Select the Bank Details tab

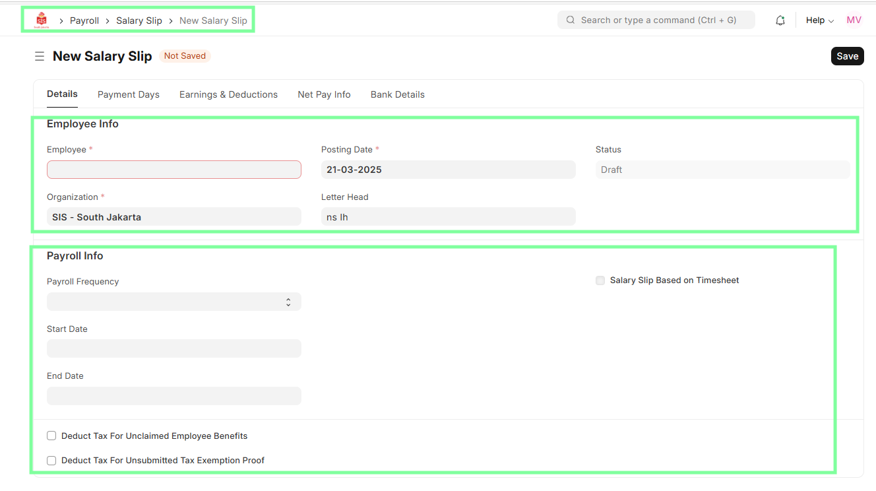(x=397, y=94)
